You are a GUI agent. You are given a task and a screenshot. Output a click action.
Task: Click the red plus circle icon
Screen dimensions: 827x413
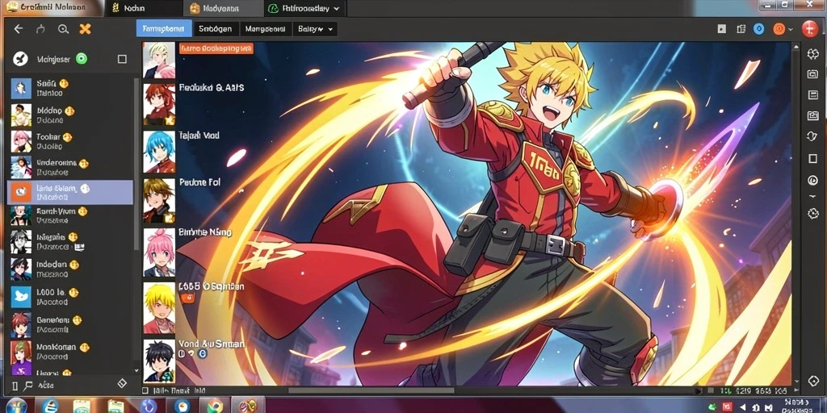(x=809, y=29)
